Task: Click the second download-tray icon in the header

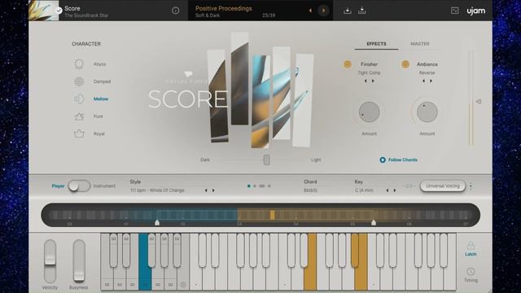Action: (362, 11)
